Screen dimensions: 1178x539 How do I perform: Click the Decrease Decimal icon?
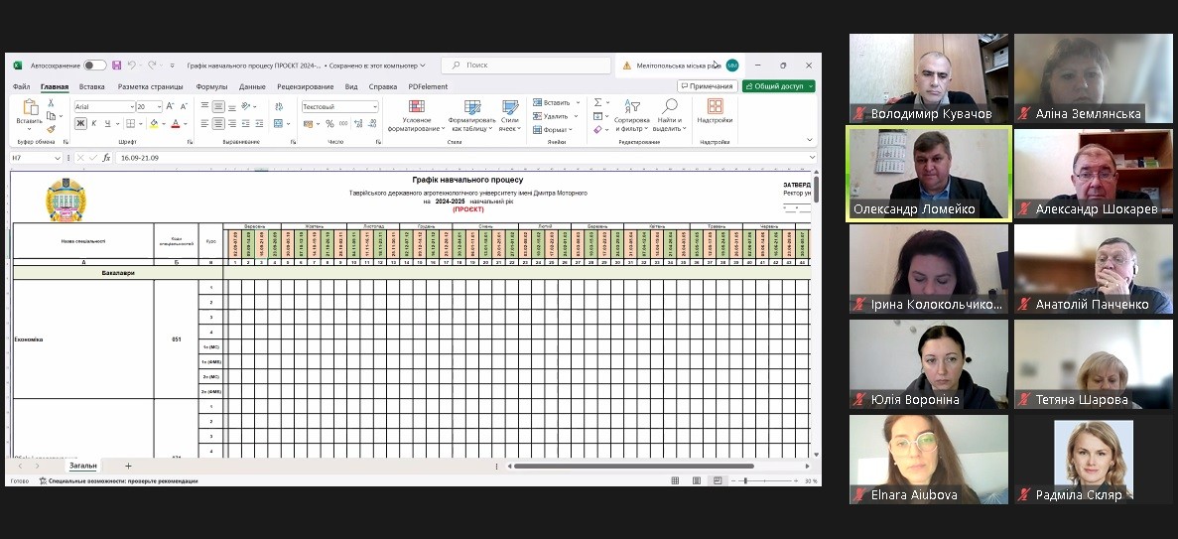371,123
